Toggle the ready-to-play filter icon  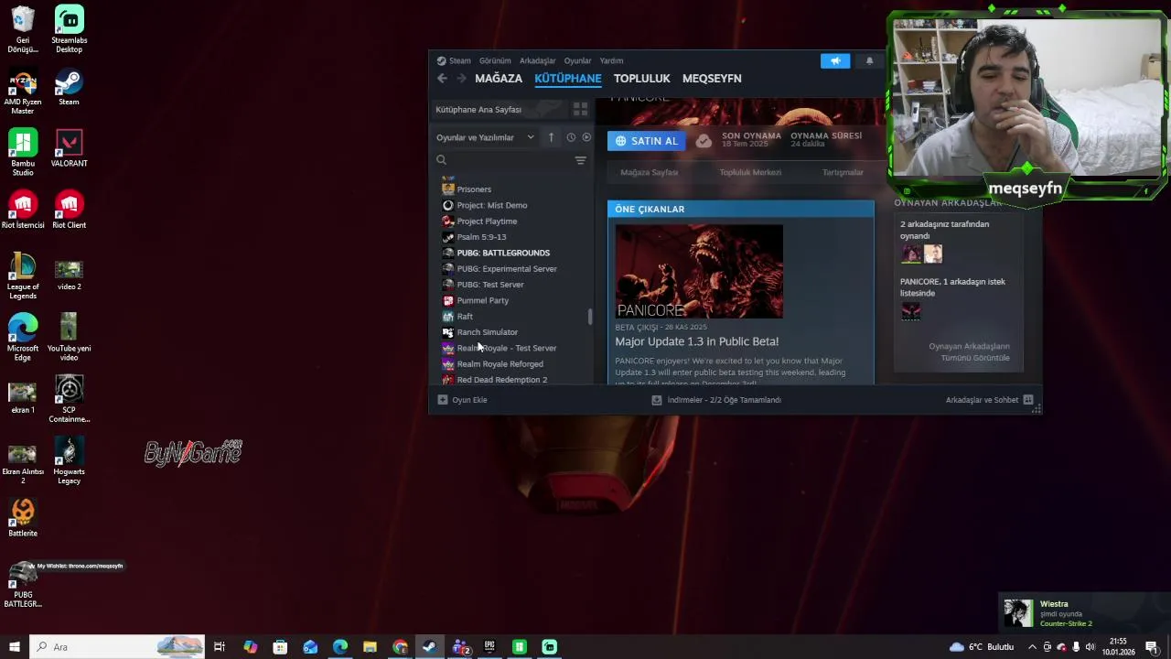(x=586, y=137)
